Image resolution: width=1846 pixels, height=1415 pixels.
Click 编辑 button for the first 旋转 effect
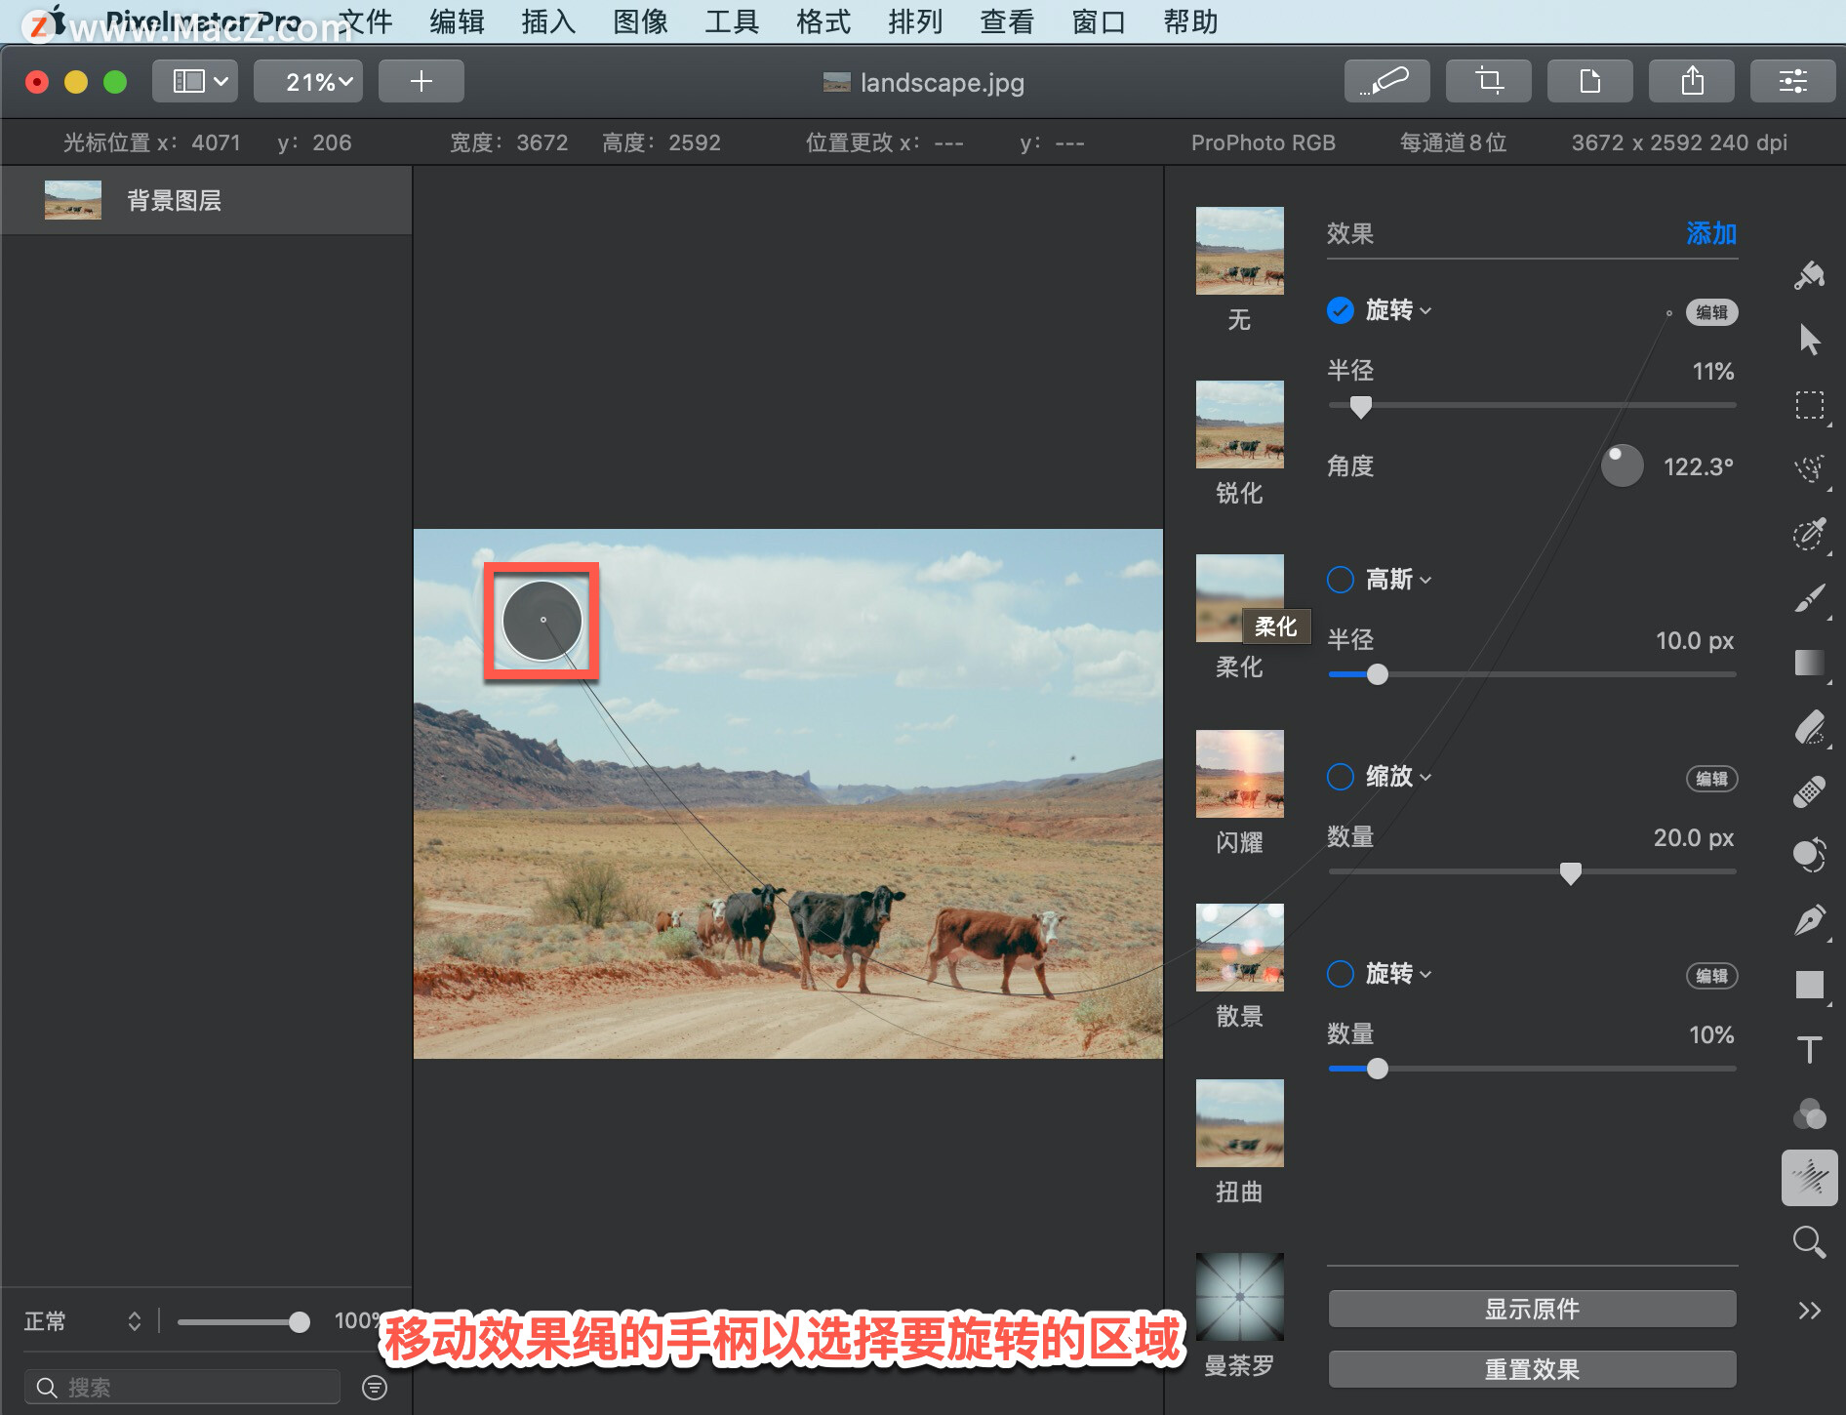(x=1712, y=312)
